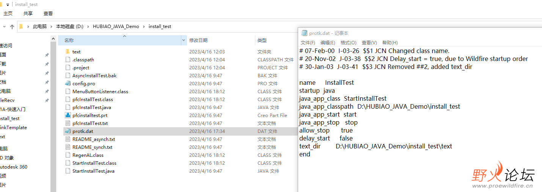This screenshot has width=542, height=192.
Task: Click the 2023/4/16 17:34 date cell
Action: point(207,131)
